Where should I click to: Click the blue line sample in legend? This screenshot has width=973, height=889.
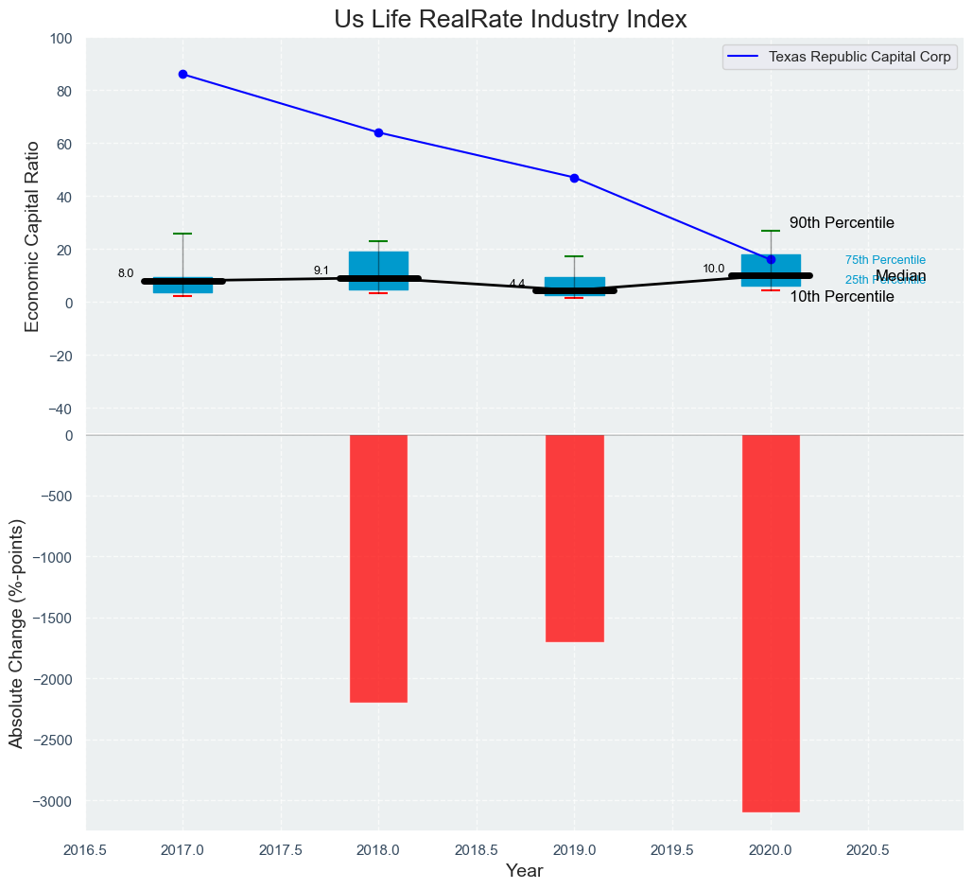pos(744,57)
